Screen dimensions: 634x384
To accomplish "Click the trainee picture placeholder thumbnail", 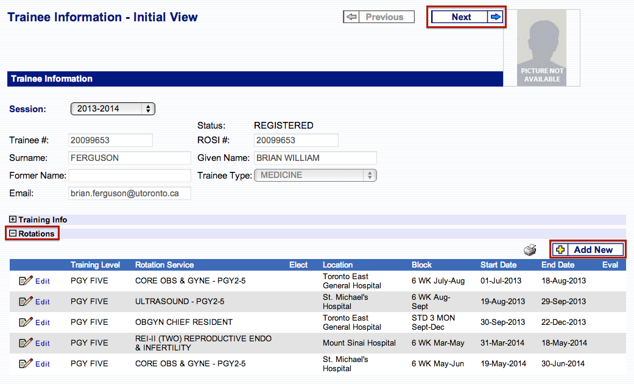I will [x=541, y=48].
